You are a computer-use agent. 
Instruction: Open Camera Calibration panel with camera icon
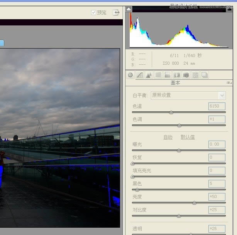186,75
